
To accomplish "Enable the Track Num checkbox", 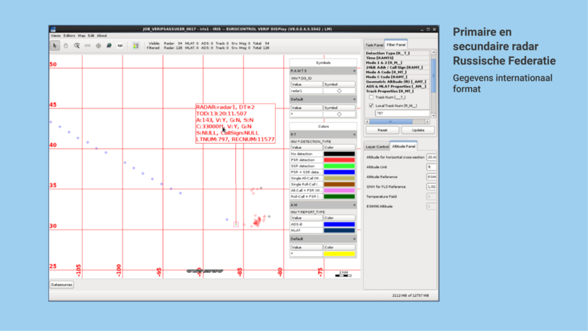I will [371, 98].
